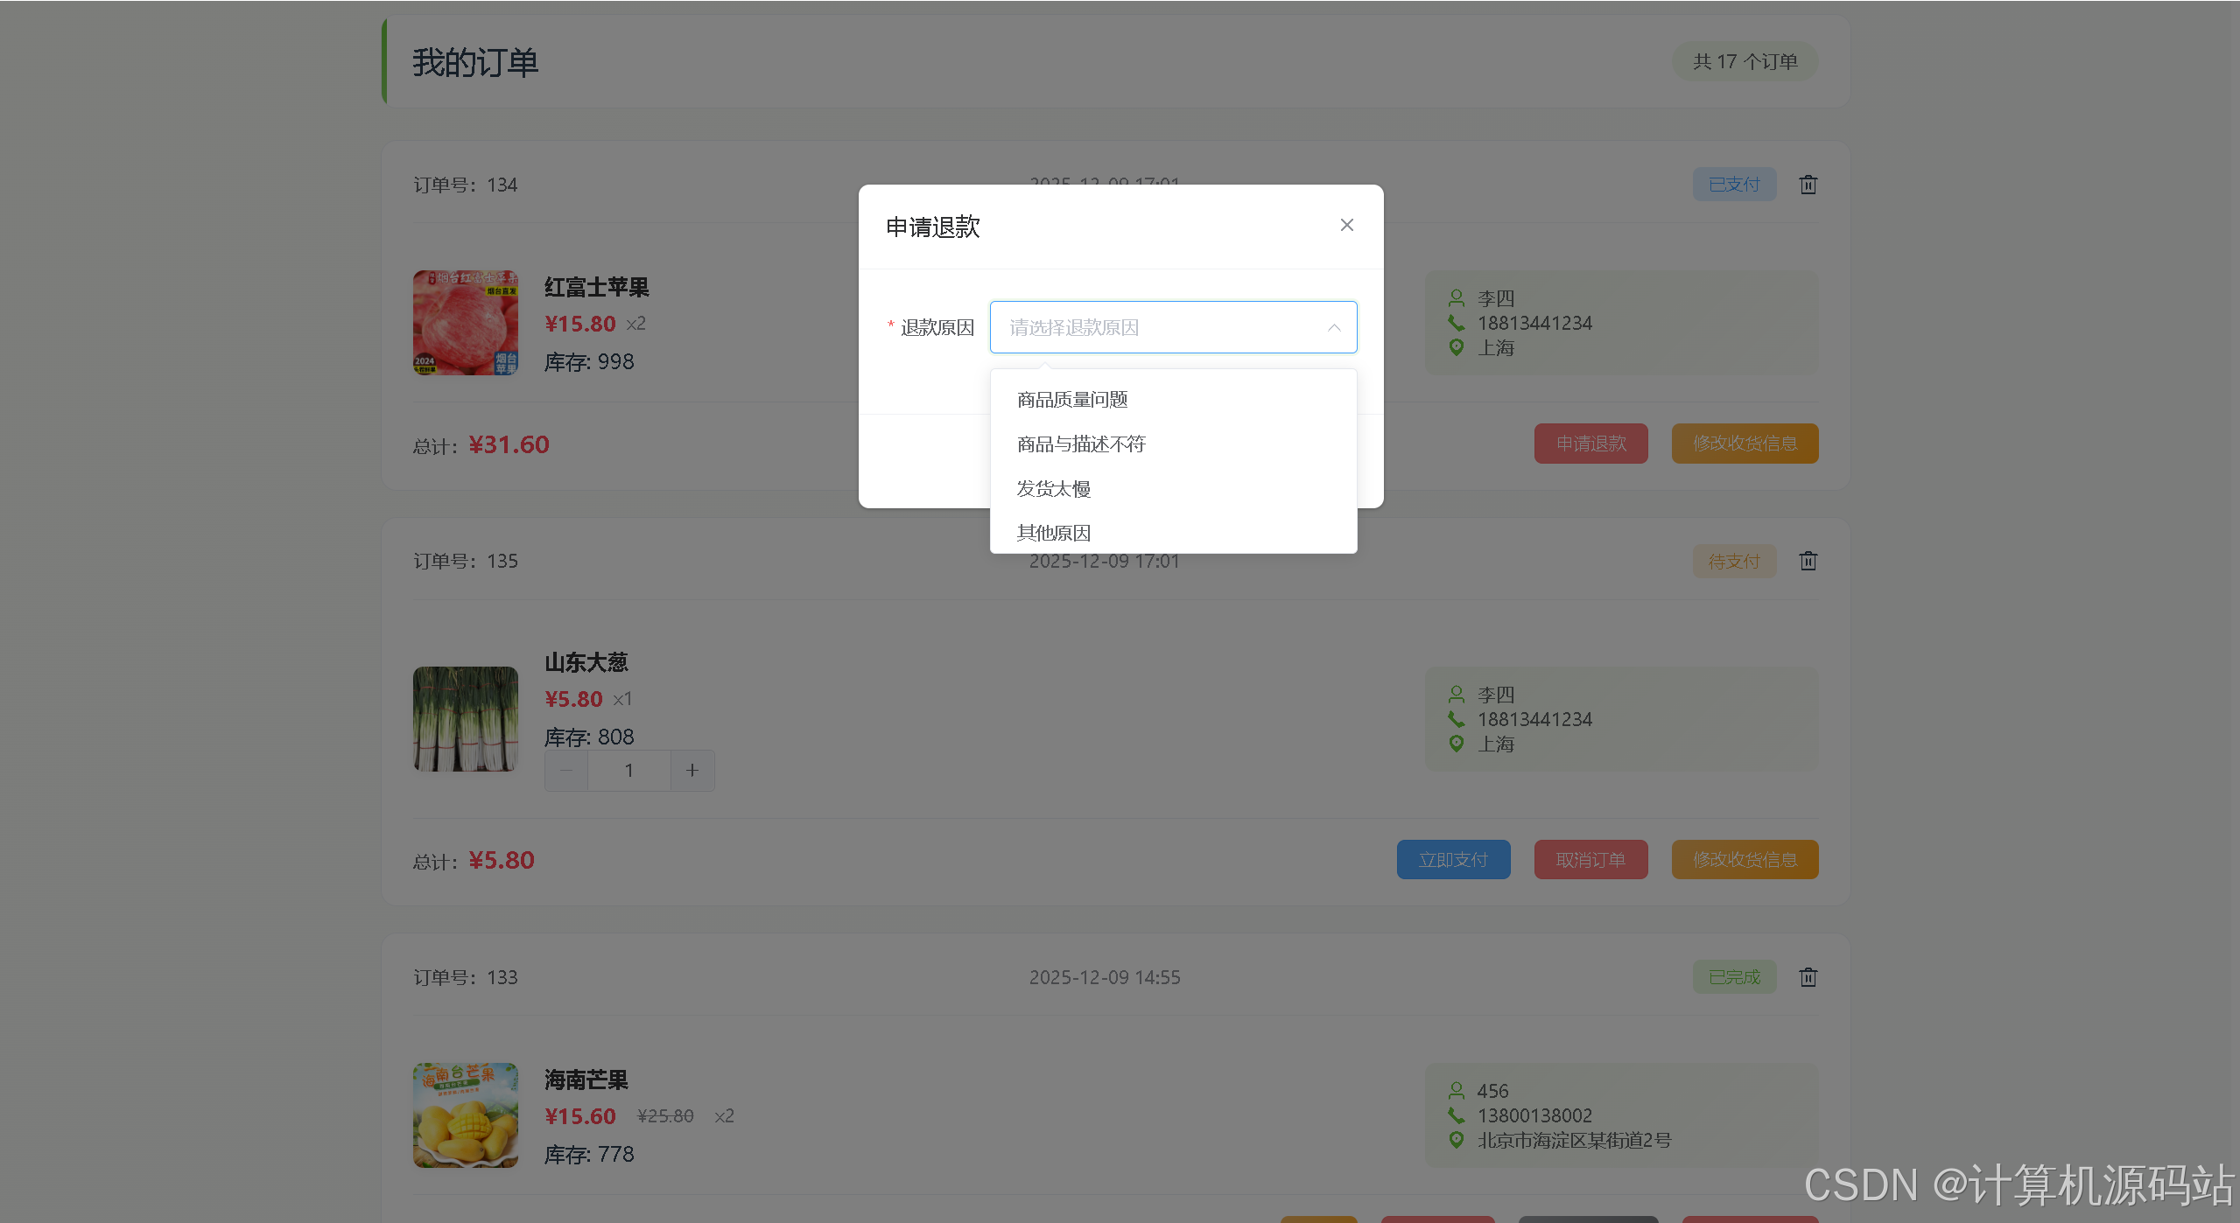
Task: Increase 山东大葱 quantity with plus button
Action: 692,771
